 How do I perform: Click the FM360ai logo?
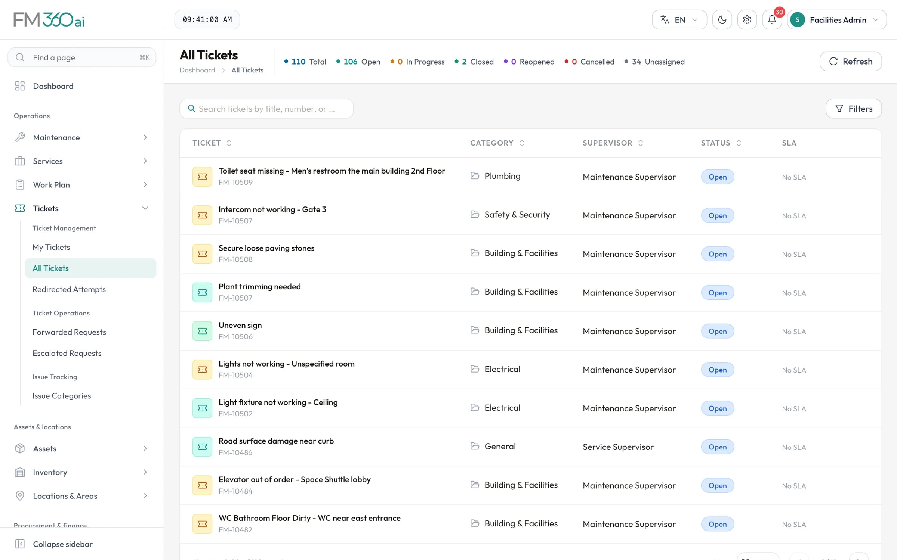(x=49, y=19)
